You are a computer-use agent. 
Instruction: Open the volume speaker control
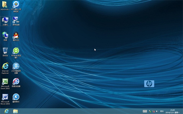coord(157,111)
